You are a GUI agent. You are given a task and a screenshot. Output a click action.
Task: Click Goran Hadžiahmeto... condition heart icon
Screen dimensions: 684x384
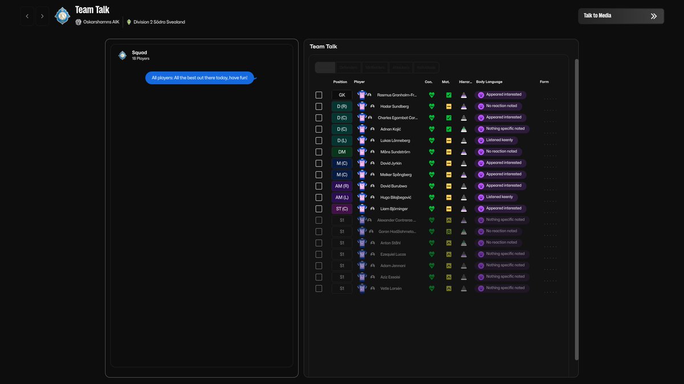[x=431, y=232]
